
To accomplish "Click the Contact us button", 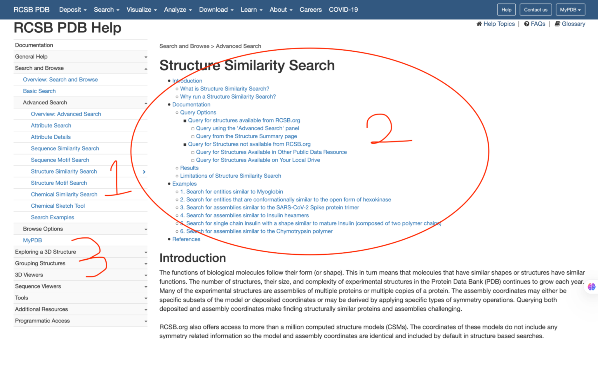I will click(535, 10).
